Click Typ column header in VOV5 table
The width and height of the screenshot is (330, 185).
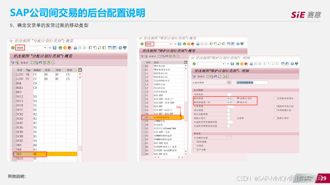click(28, 70)
